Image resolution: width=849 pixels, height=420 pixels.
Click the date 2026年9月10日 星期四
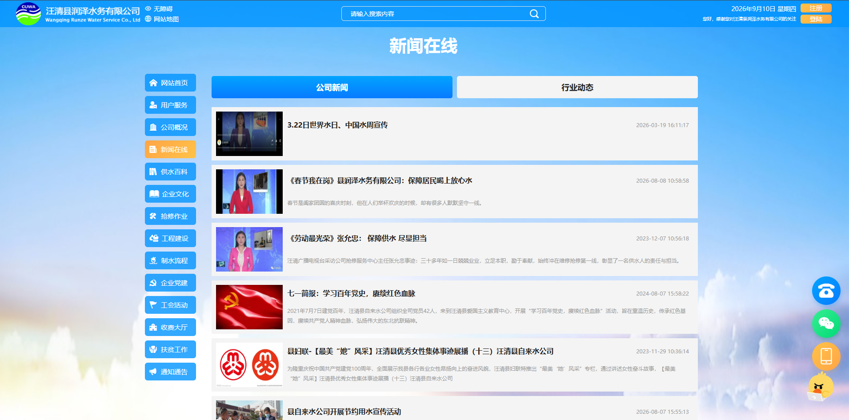point(764,9)
